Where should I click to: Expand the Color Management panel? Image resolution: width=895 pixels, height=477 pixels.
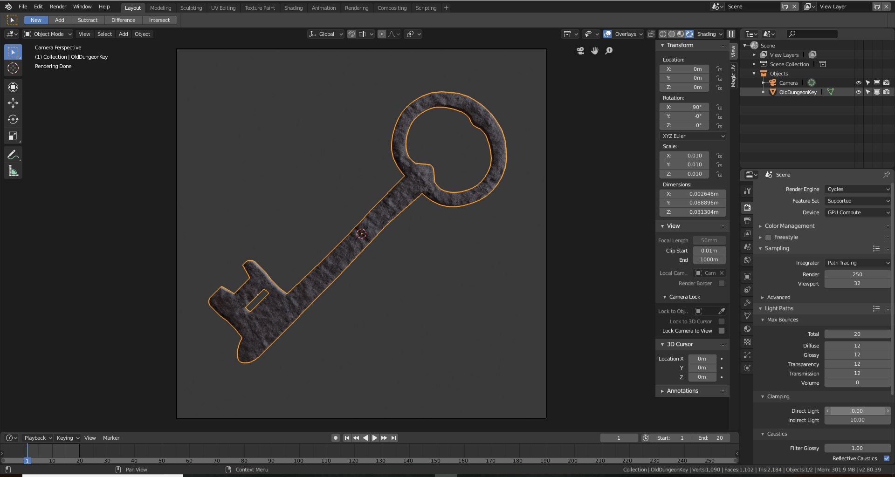coord(789,226)
